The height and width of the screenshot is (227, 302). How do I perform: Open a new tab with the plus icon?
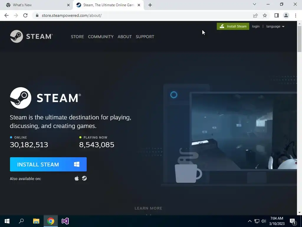pos(150,5)
